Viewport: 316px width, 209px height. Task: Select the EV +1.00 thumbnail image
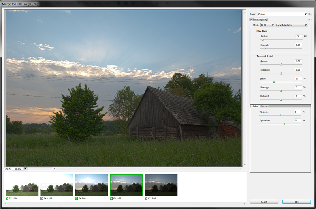56,185
